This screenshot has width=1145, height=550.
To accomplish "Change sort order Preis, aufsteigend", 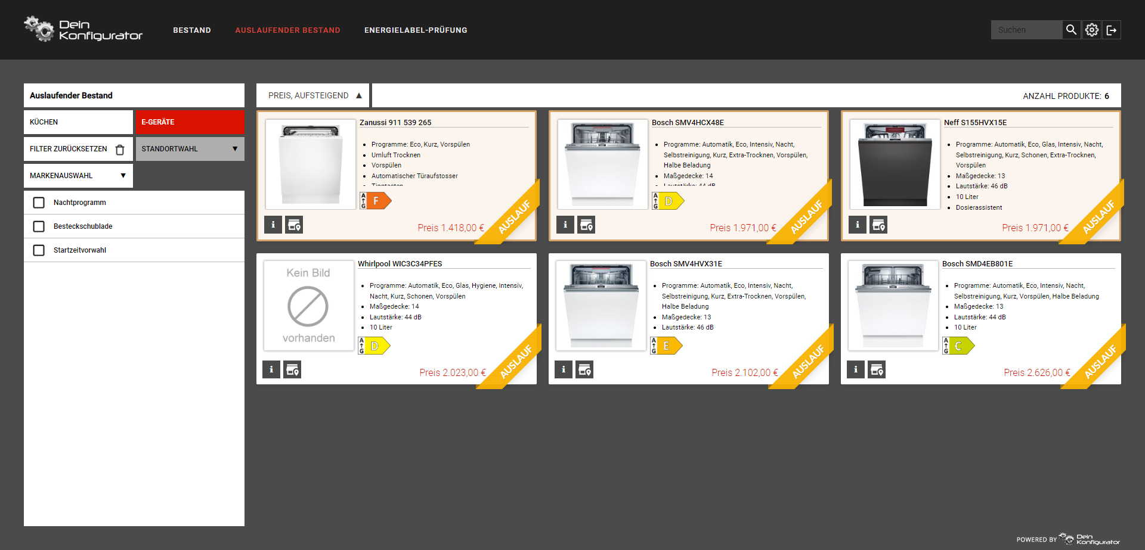I will coord(313,95).
